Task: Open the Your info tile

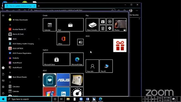Action: pos(92,66)
